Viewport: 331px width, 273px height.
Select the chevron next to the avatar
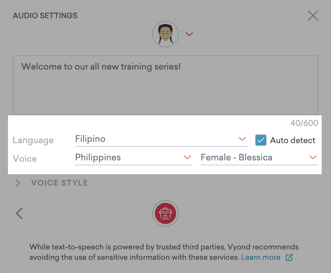point(189,34)
